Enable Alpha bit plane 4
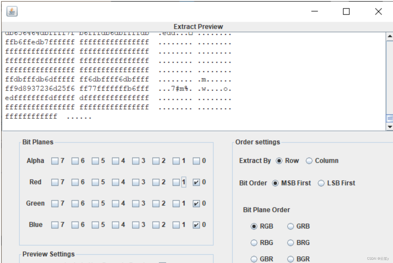Viewport: 393px width, 263px height. pyautogui.click(x=116, y=161)
